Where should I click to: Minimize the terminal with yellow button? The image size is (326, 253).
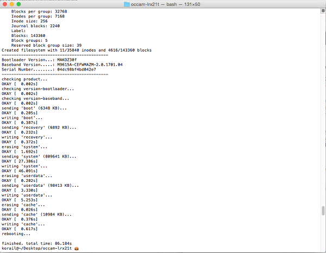[12, 4]
